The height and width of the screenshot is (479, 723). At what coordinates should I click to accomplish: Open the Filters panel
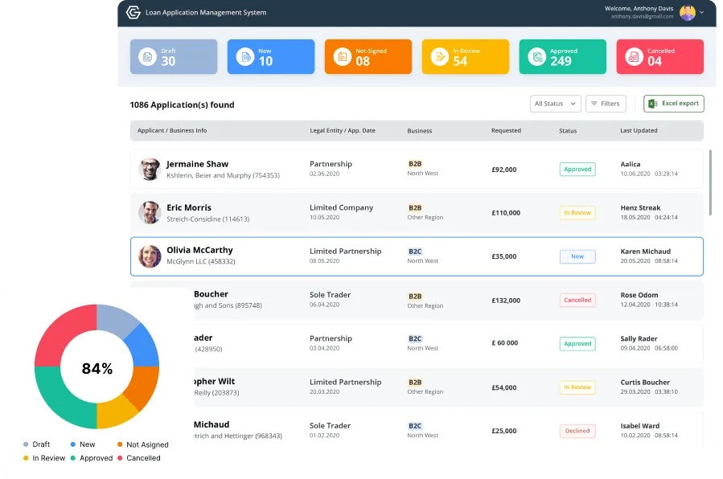click(606, 104)
